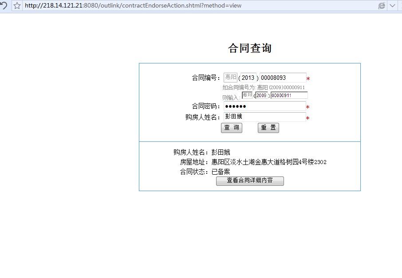Screen dimensions: 402x278
Task: Click the 合同密码 label
Action: [x=206, y=106]
